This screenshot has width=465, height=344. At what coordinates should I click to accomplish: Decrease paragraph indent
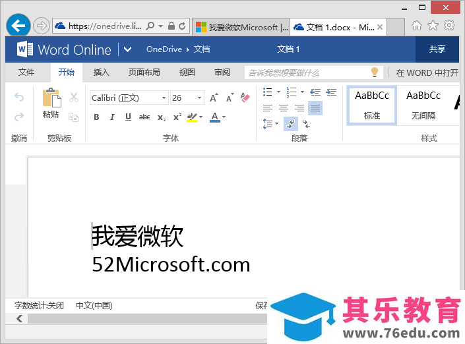(x=315, y=92)
